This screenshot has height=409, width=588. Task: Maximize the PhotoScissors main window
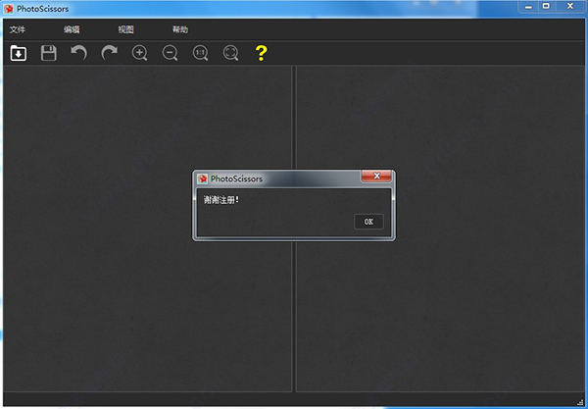546,7
